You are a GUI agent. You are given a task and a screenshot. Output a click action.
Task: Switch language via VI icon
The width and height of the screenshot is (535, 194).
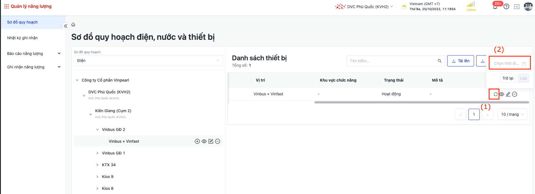[x=517, y=7]
